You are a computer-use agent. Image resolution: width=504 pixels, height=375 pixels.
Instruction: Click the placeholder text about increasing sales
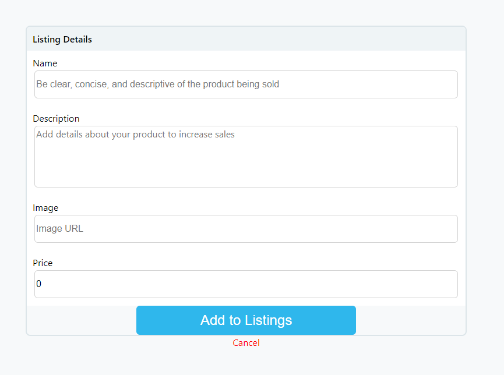click(x=136, y=134)
